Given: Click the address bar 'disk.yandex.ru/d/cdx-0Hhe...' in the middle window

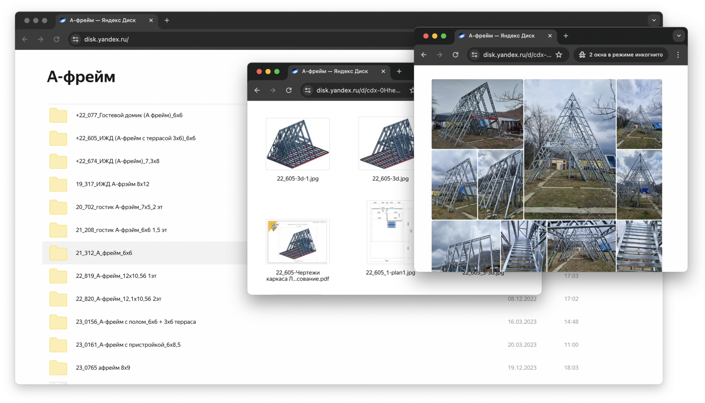Looking at the screenshot, I should click(358, 90).
